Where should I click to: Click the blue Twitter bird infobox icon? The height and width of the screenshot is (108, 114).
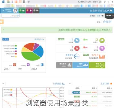(x=77, y=40)
